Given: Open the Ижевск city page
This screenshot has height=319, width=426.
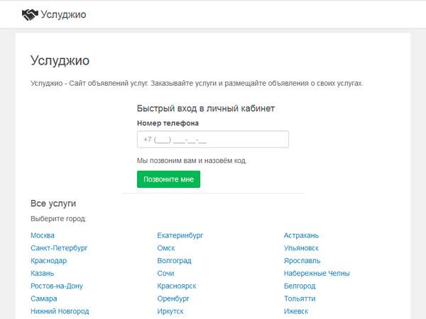Looking at the screenshot, I should point(297,311).
